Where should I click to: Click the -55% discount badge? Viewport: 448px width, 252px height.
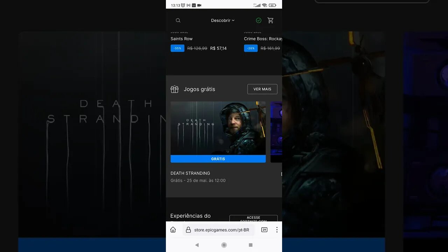tap(177, 48)
